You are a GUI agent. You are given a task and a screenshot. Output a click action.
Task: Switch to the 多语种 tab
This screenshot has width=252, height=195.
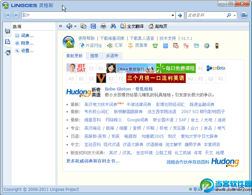pyautogui.click(x=112, y=56)
